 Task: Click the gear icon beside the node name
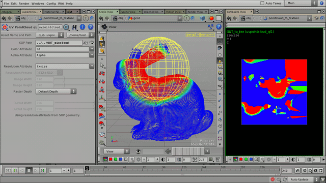tap(66, 27)
